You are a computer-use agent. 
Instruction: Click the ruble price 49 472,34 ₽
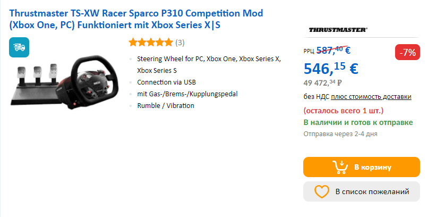click(322, 82)
